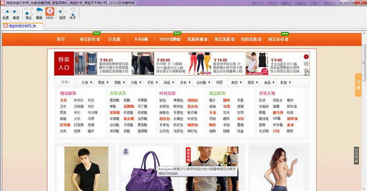Click the orange 分享 share side tab
Image resolution: width=367 pixels, height=191 pixels.
358,85
